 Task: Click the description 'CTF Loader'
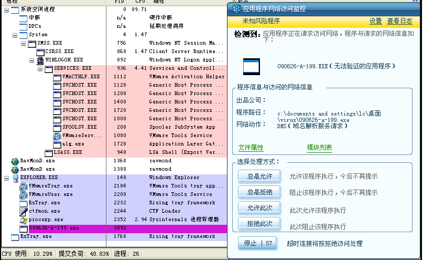(x=165, y=211)
